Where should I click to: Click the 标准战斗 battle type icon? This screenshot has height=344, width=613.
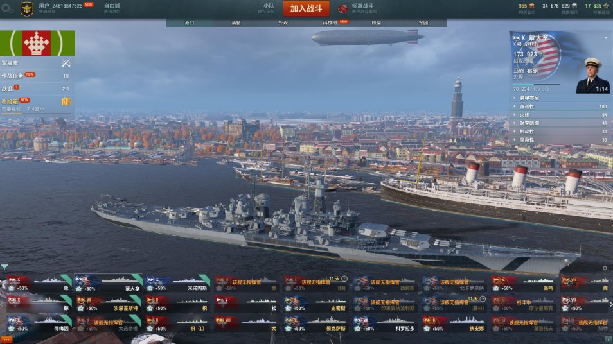[343, 8]
